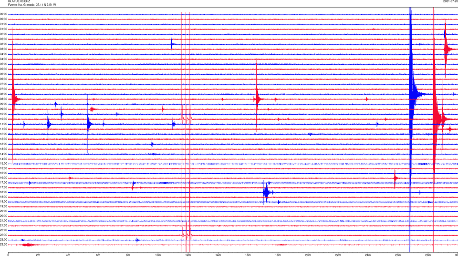The height and width of the screenshot is (257, 458).
Task: Select the 17:00 trace time label
Action: 4,183
